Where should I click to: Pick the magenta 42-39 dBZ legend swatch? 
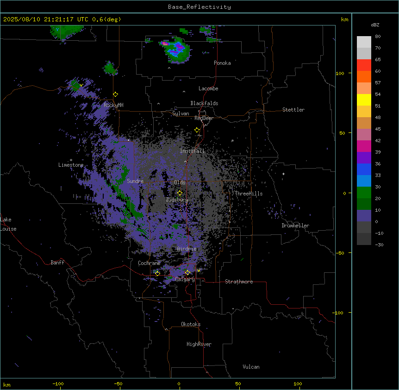pyautogui.click(x=364, y=146)
